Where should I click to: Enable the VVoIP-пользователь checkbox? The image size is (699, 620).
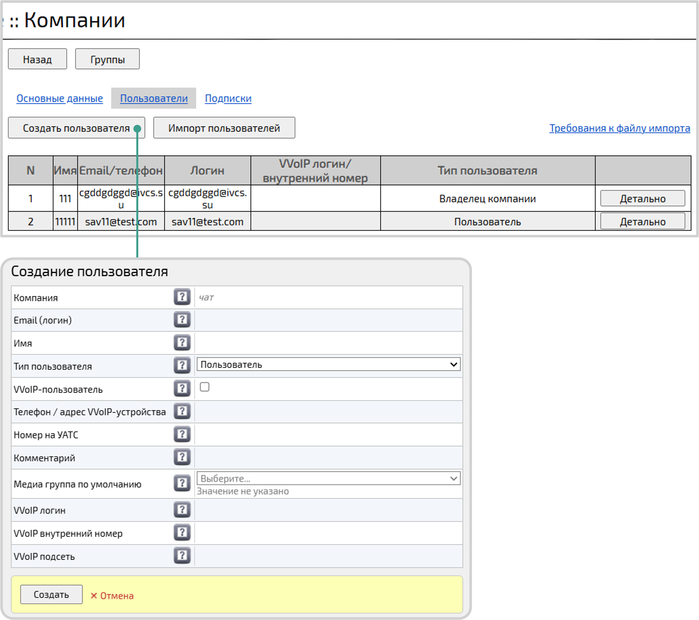coord(204,387)
